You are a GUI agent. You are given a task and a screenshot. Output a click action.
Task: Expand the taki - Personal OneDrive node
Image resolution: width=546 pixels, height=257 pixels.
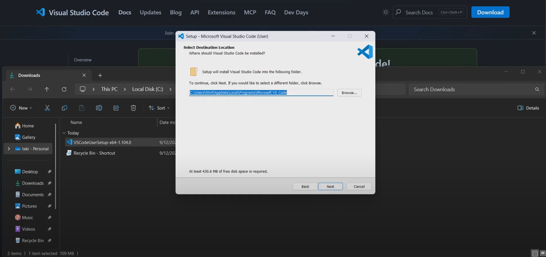pos(9,149)
